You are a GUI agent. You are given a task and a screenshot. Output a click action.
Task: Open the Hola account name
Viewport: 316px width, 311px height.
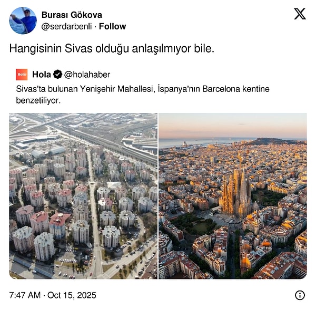coord(42,75)
